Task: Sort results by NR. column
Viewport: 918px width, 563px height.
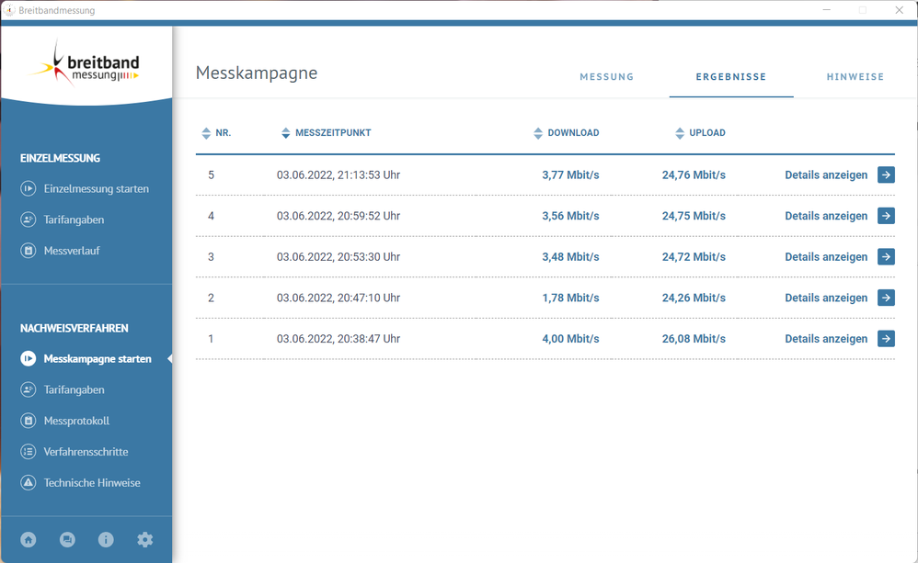Action: point(203,132)
